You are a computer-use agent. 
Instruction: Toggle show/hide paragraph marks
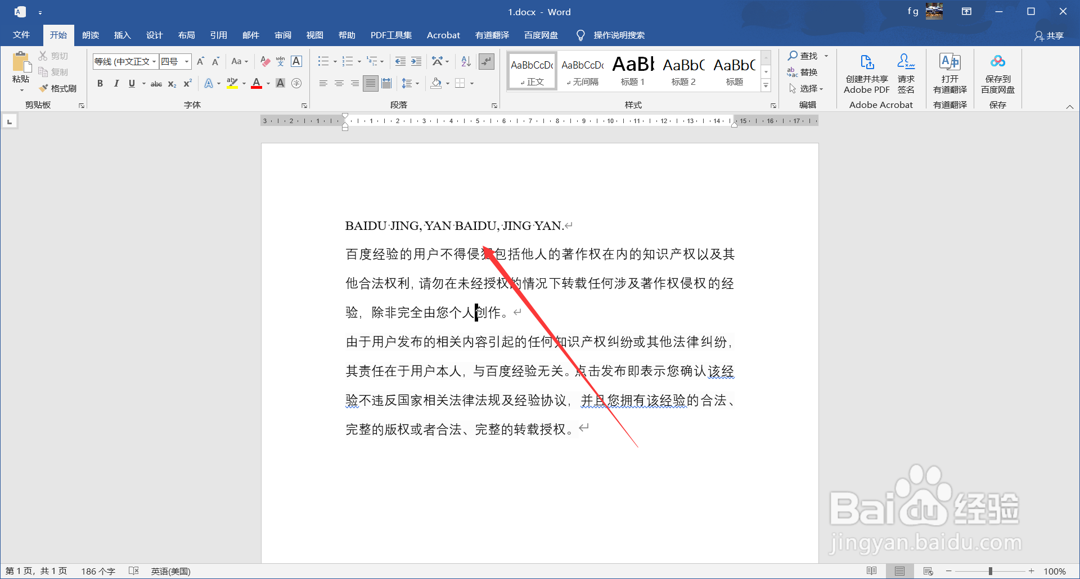(x=487, y=61)
